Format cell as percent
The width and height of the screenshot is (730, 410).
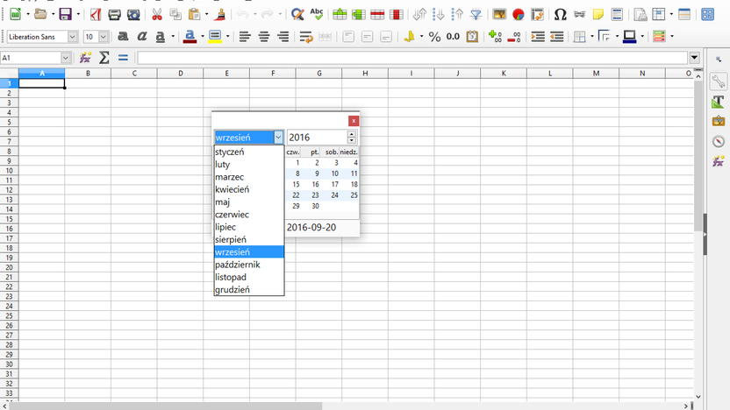434,36
